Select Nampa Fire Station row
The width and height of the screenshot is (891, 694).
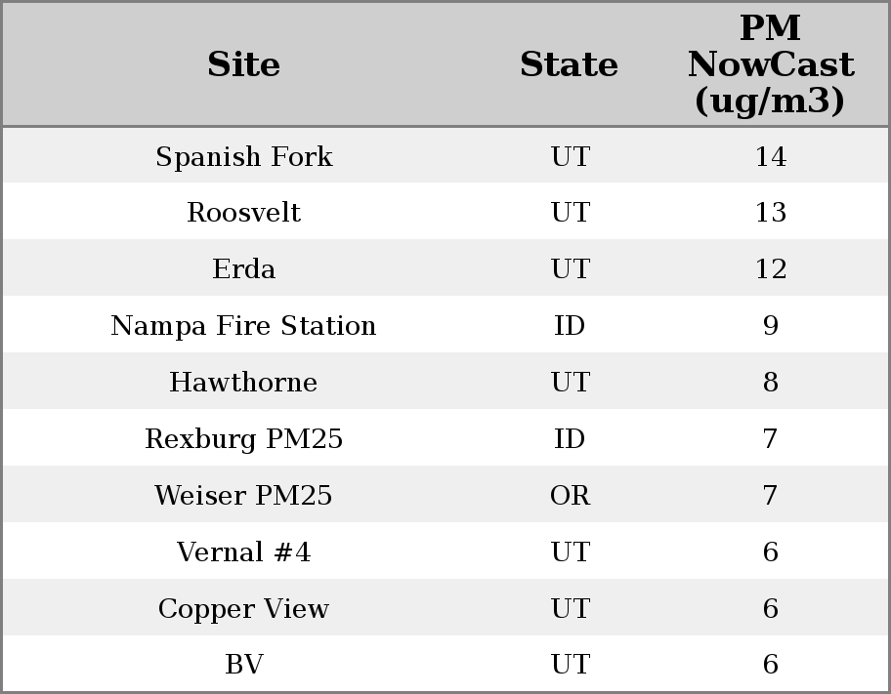click(x=243, y=326)
